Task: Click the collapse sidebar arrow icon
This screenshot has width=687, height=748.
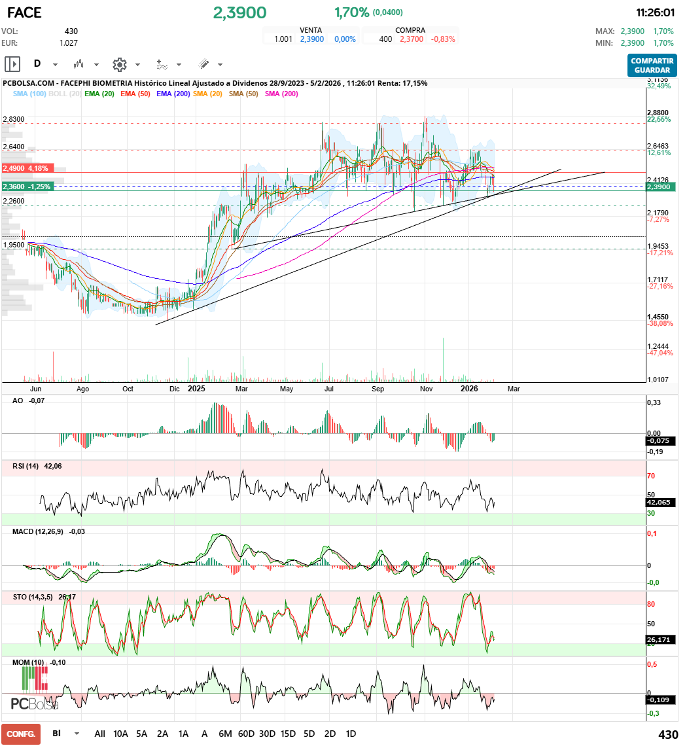Action: point(12,64)
